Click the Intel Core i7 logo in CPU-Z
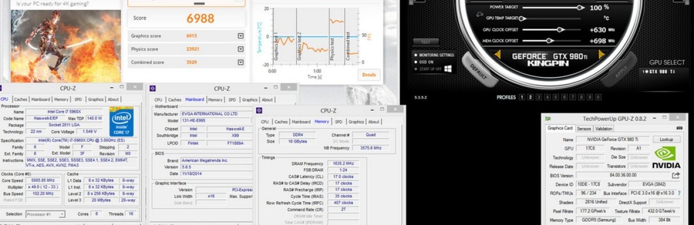Screen dimensions: 694x225 pyautogui.click(x=121, y=121)
